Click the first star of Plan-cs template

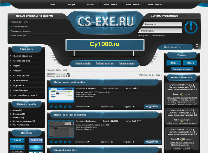point(51,142)
